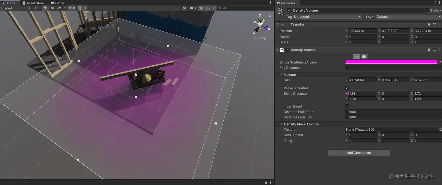Image resolution: width=442 pixels, height=185 pixels.
Task: Open Transform component help icon
Action: pos(429,25)
